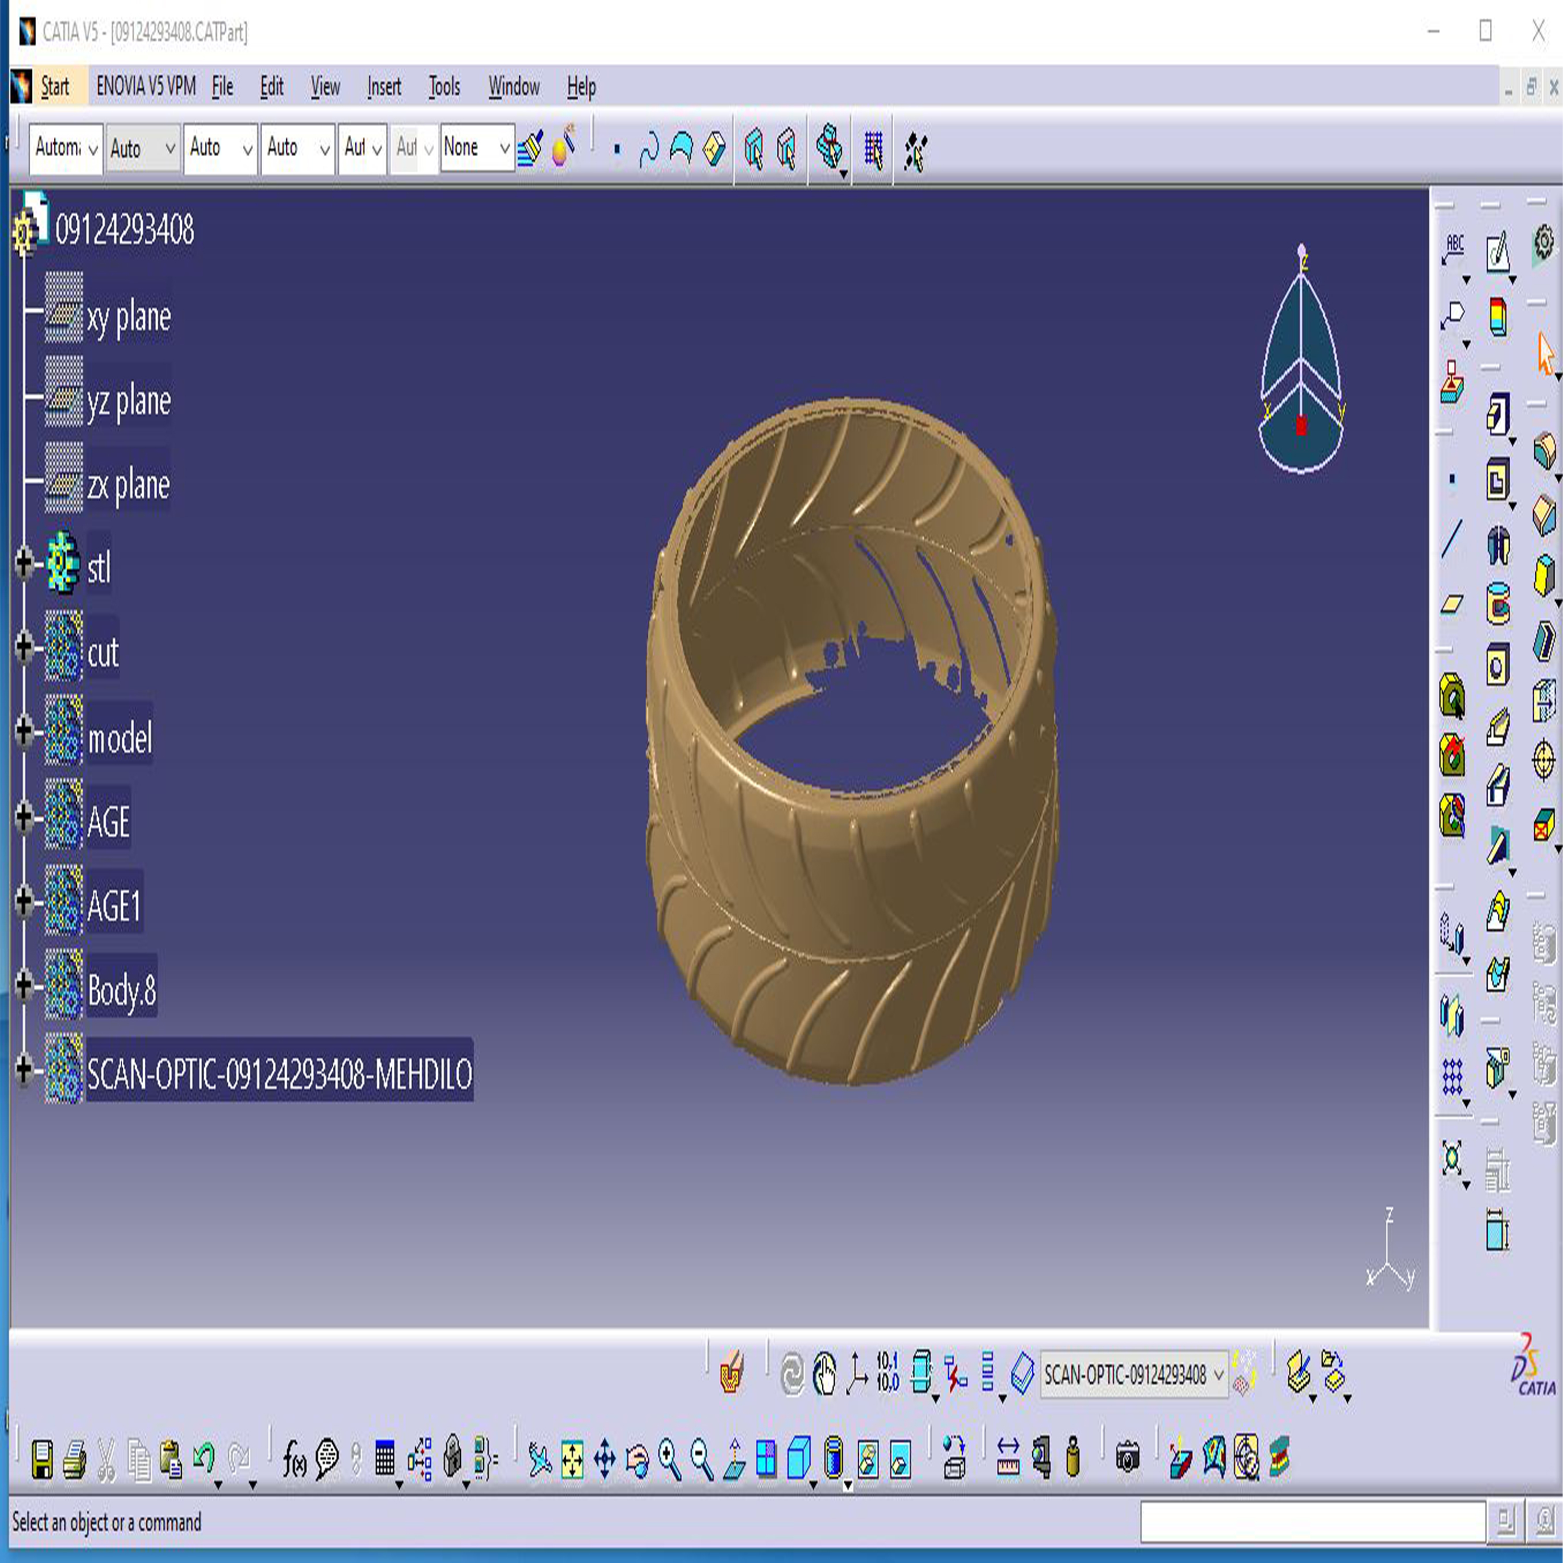1563x1563 pixels.
Task: Click the Fit All In icon
Action: pyautogui.click(x=572, y=1460)
